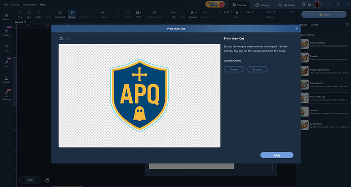
Task: Select Line Art option
Action: pyautogui.click(x=325, y=111)
